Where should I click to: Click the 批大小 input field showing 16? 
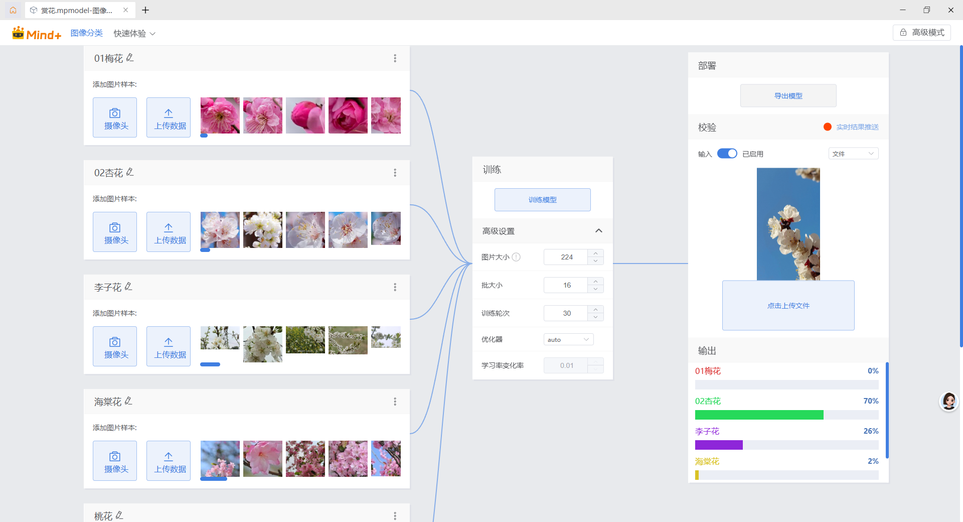coord(566,285)
